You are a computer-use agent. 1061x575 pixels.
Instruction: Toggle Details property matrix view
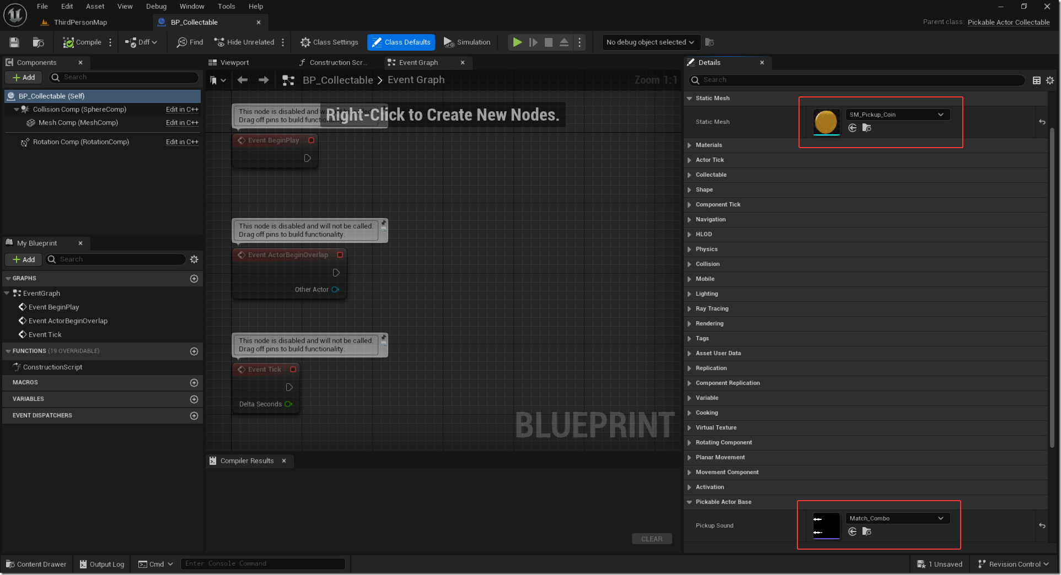(1037, 80)
